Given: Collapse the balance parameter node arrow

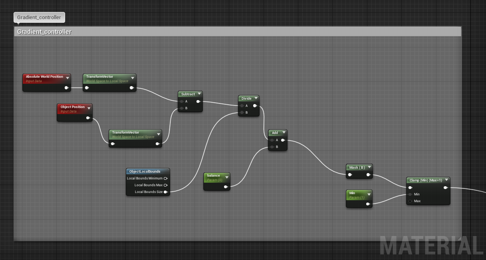Looking at the screenshot, I should [226, 177].
